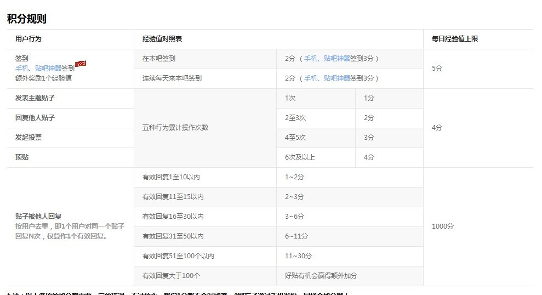Image resolution: width=542 pixels, height=295 pixels.
Task: Click 贴吧神器 link in 连续每天来本吧签到 row
Action: 337,78
